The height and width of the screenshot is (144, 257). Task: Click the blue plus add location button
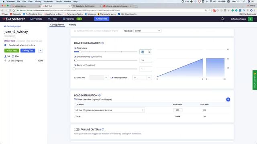[x=228, y=100]
